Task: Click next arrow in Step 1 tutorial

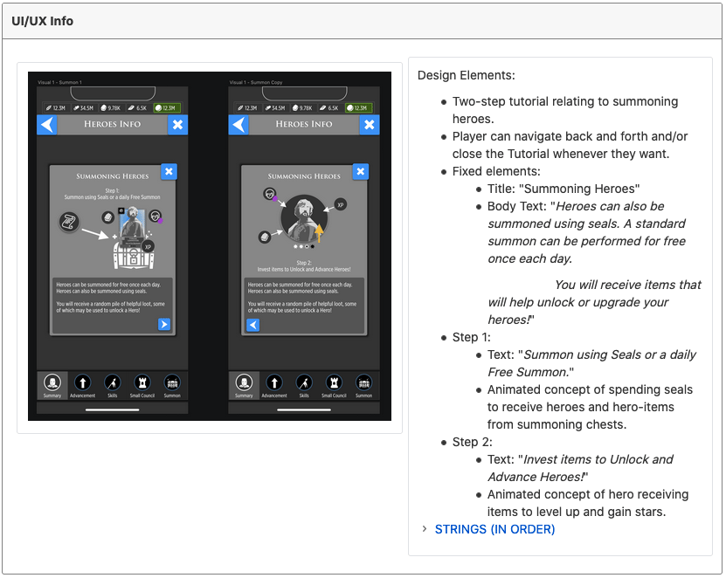Action: (x=164, y=325)
